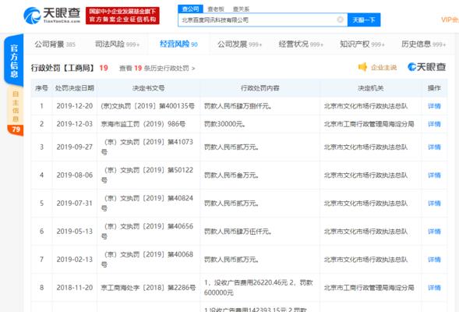Open 详情 for row 7 dated 2019-02-13

(x=434, y=260)
